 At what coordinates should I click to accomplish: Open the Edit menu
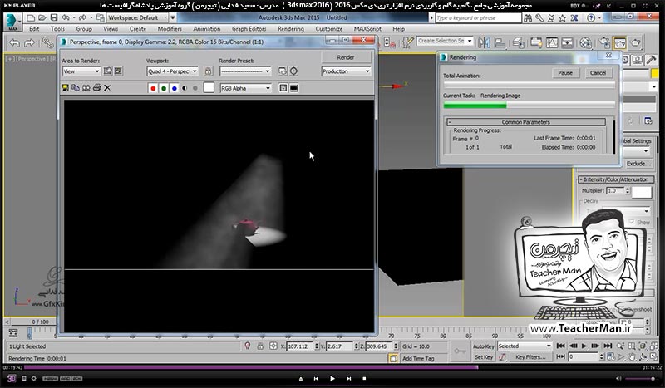coord(34,29)
